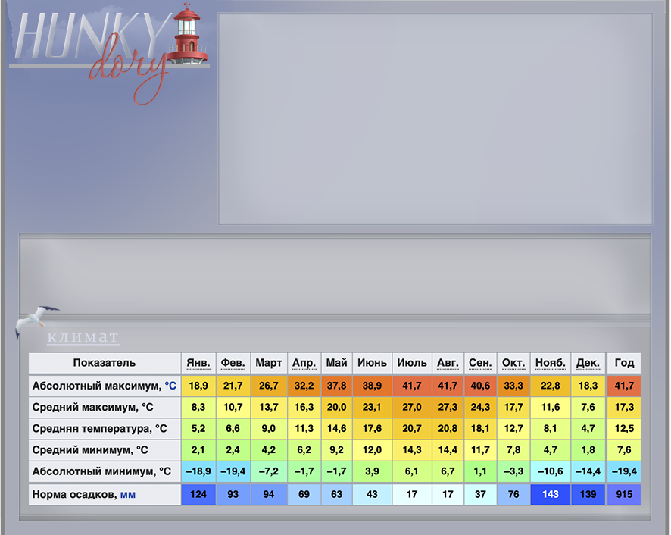Click December precipitation value 139
This screenshot has height=535, width=671.
[x=588, y=495]
